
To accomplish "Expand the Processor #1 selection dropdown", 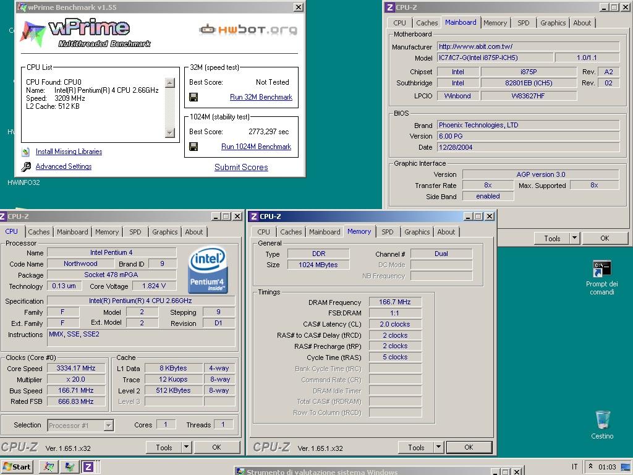I will click(x=108, y=426).
